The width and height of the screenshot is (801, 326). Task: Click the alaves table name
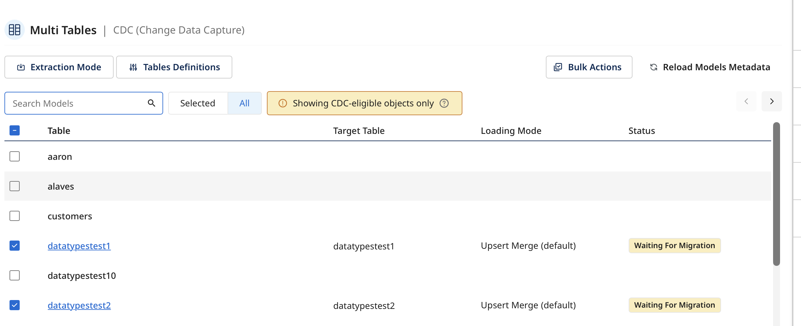point(61,186)
